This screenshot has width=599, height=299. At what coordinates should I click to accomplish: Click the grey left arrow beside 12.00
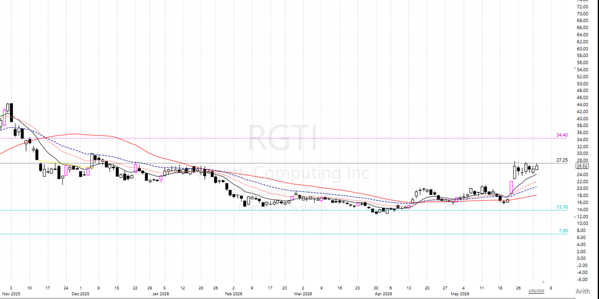point(574,217)
